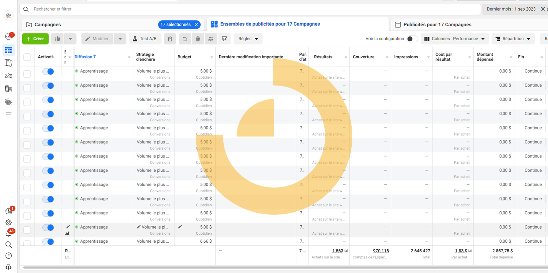This screenshot has width=548, height=273.
Task: Open Impressions column header dropdown arrow
Action: (x=428, y=57)
